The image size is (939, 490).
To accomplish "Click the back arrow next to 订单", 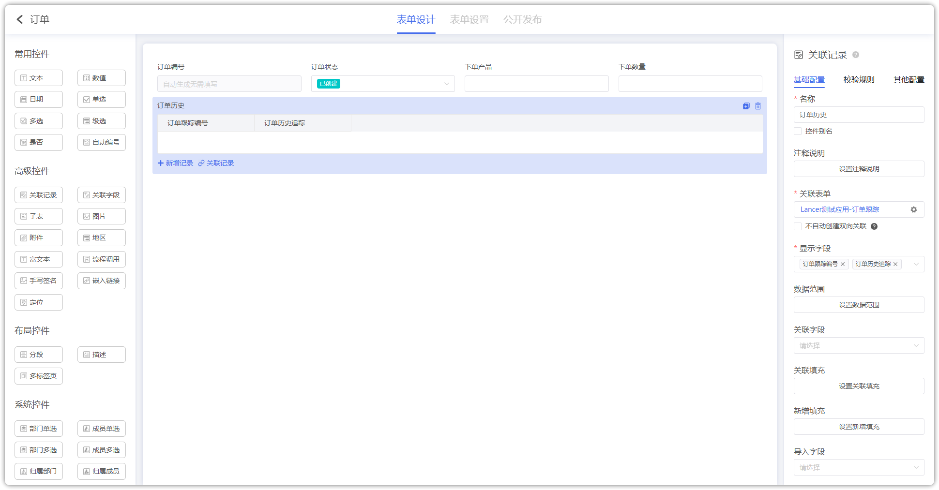I will [20, 19].
